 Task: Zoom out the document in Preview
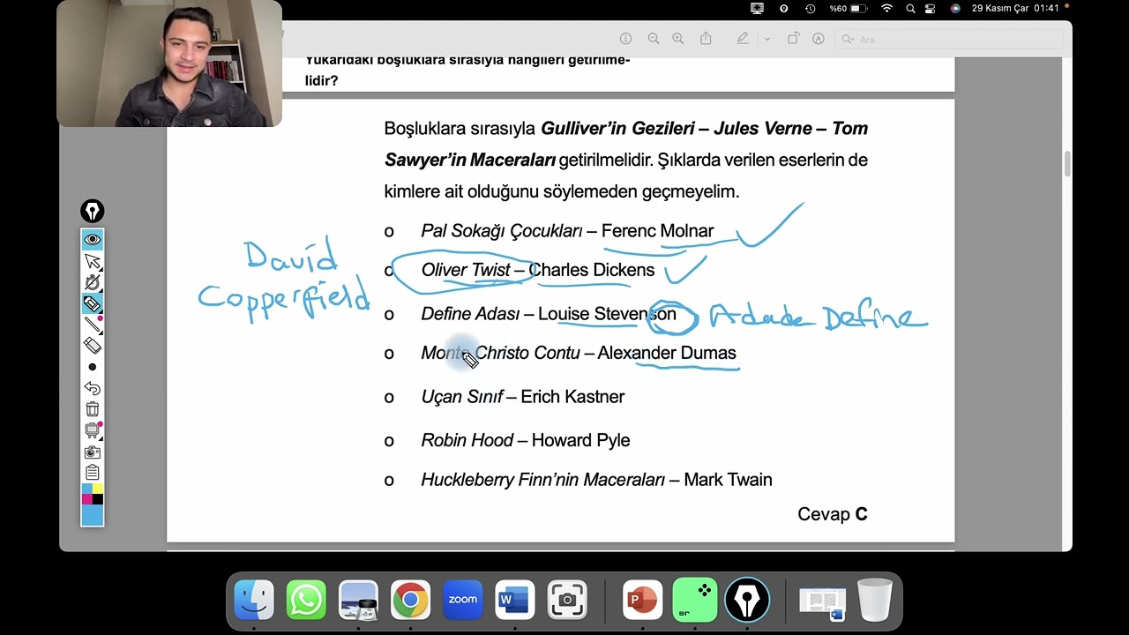[x=654, y=39]
